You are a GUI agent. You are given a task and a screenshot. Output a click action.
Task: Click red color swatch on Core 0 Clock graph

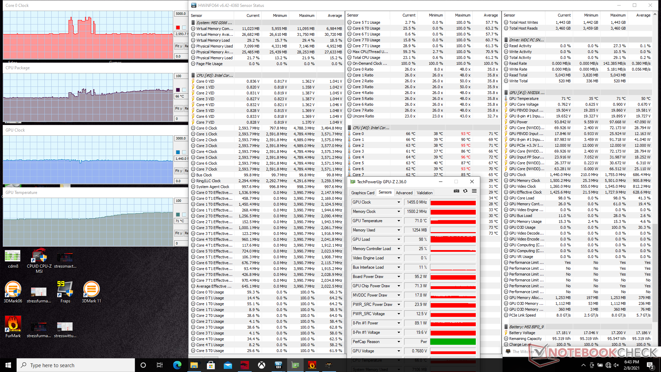pyautogui.click(x=178, y=28)
